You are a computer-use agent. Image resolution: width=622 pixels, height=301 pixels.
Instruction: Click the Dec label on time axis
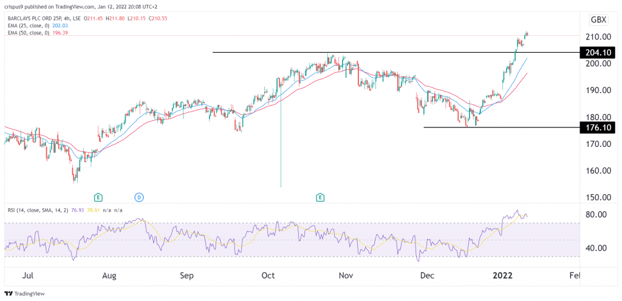pos(428,276)
